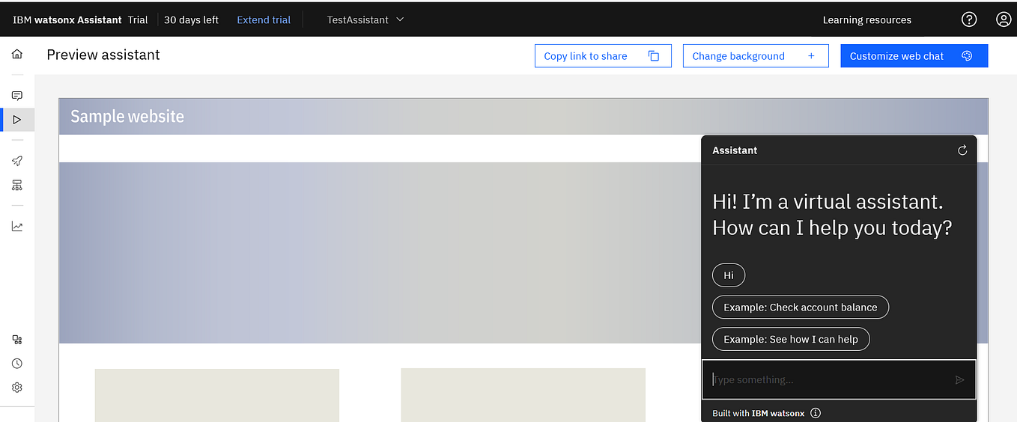Open the Analyze chart icon in sidebar

pyautogui.click(x=17, y=226)
